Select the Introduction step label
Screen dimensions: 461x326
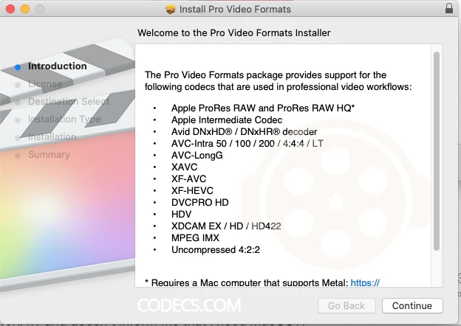(57, 66)
